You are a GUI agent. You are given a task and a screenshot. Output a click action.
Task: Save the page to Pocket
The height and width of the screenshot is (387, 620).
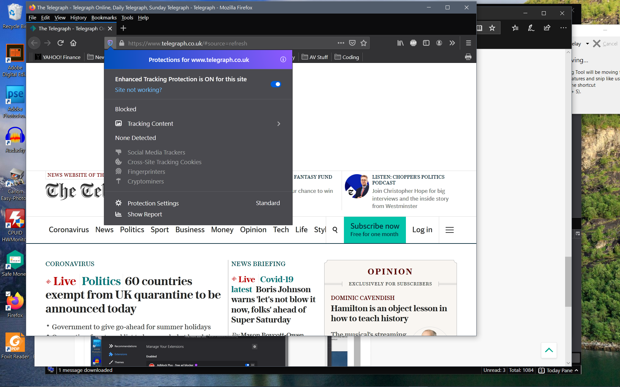coord(352,43)
